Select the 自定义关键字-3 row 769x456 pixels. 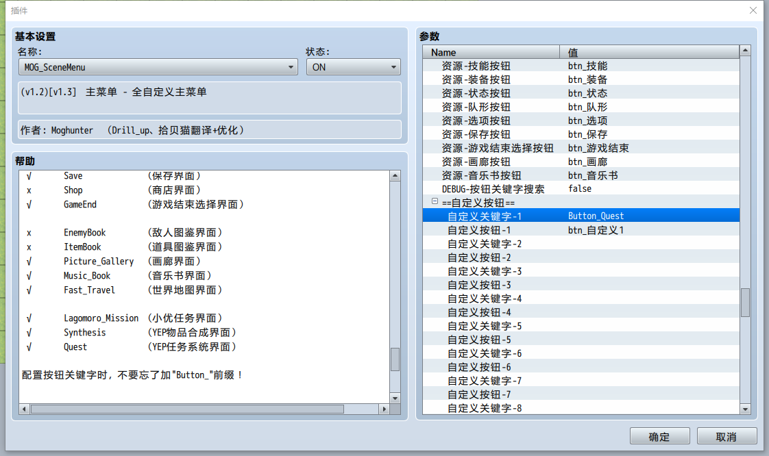(x=581, y=271)
